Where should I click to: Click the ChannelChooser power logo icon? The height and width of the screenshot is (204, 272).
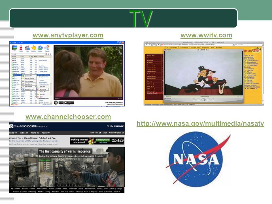pyautogui.click(x=11, y=126)
